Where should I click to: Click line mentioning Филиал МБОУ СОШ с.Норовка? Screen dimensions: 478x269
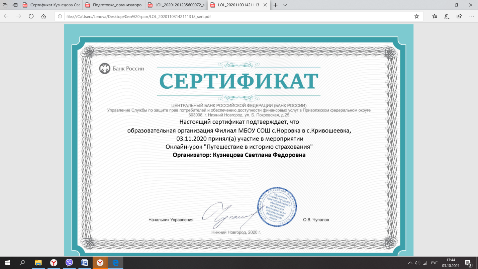tap(240, 130)
